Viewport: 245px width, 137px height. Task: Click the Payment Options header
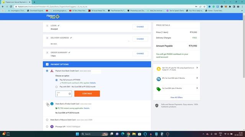click(x=97, y=64)
